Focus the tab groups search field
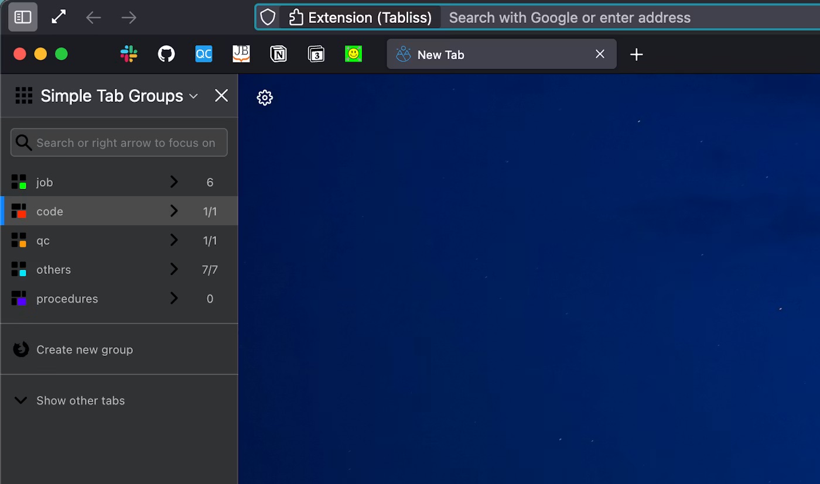 pos(119,143)
